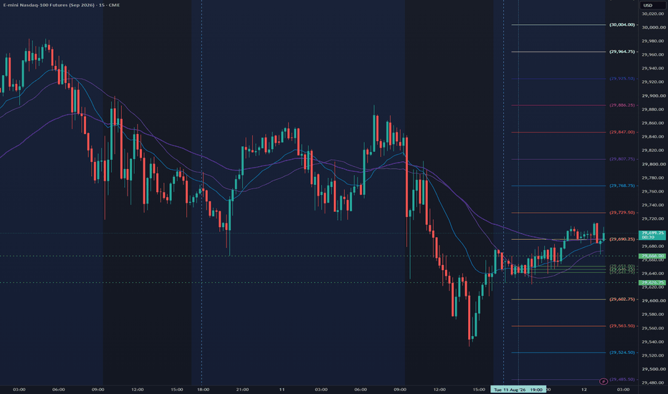The height and width of the screenshot is (394, 668).
Task: Click 29,900.00 on the price scale
Action: [653, 96]
